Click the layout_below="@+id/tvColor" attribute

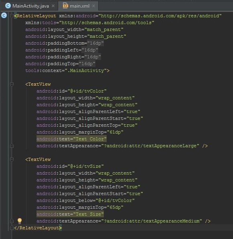85,200
